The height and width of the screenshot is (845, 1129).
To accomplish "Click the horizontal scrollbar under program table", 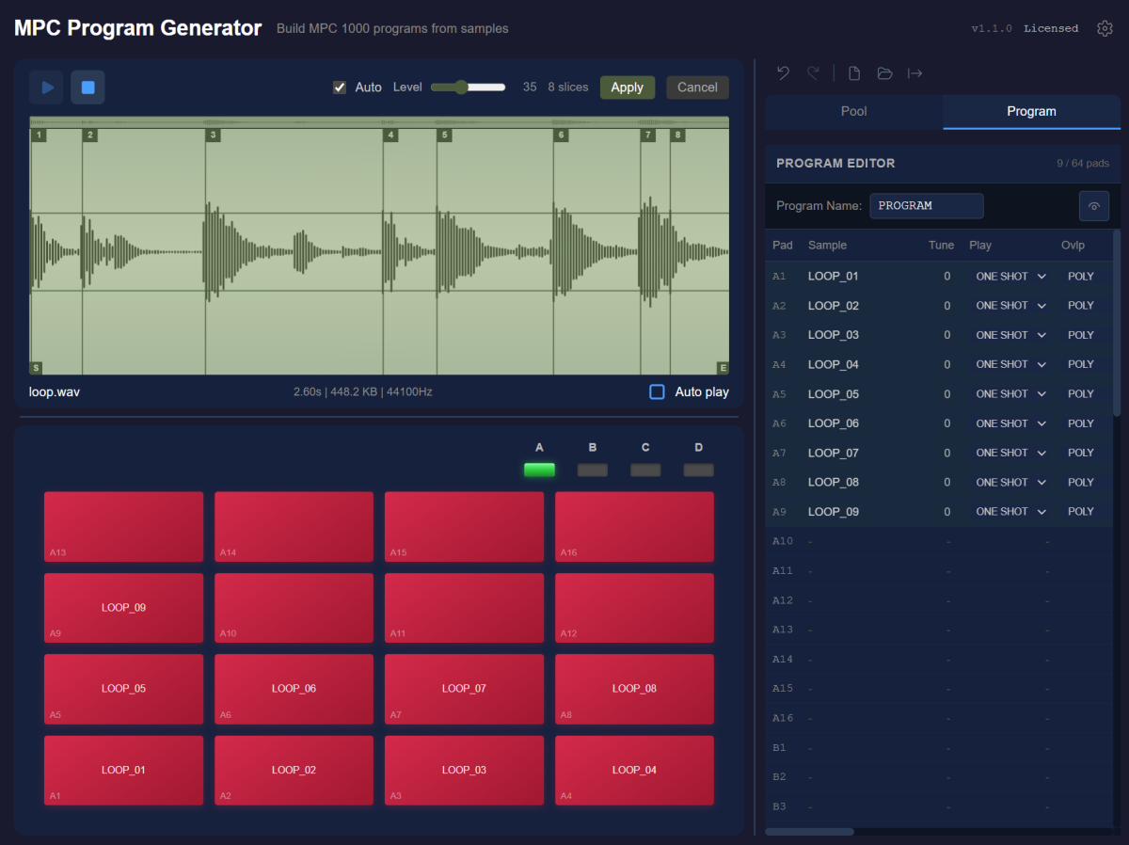I will [x=809, y=832].
